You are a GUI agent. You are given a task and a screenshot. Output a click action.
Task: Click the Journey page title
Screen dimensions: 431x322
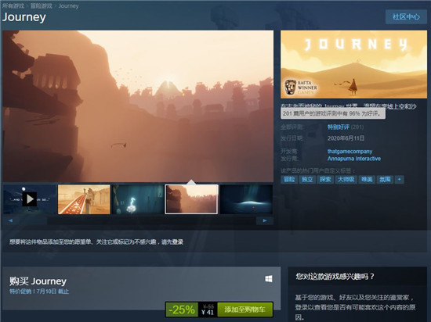[24, 17]
